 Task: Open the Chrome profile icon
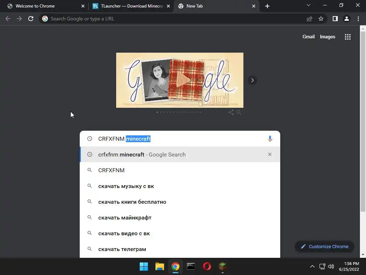(x=347, y=19)
